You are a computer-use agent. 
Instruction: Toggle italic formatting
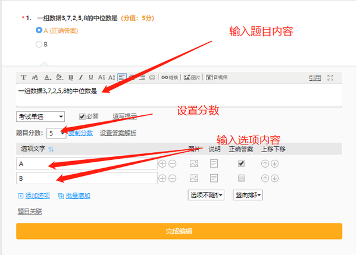click(x=81, y=77)
